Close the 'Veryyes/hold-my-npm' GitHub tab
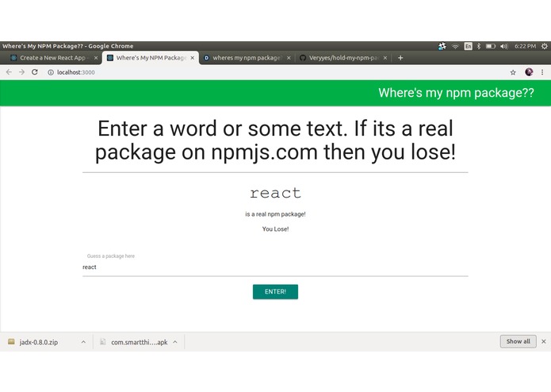The height and width of the screenshot is (392, 551). point(385,58)
